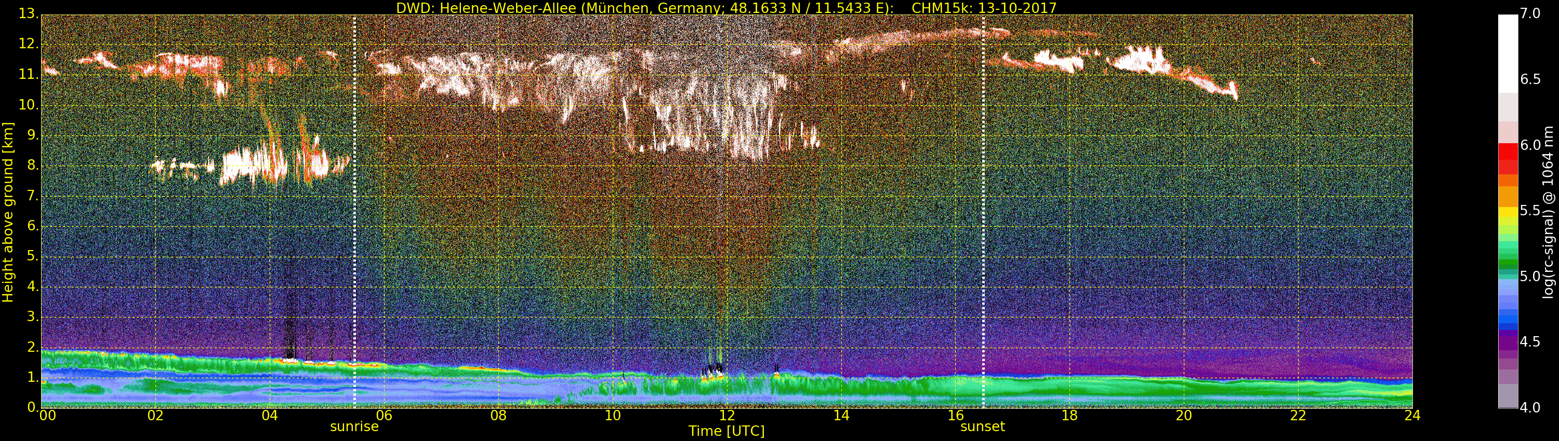Pick the yellow band on the colorbar
The width and height of the screenshot is (1559, 441).
tap(1508, 212)
